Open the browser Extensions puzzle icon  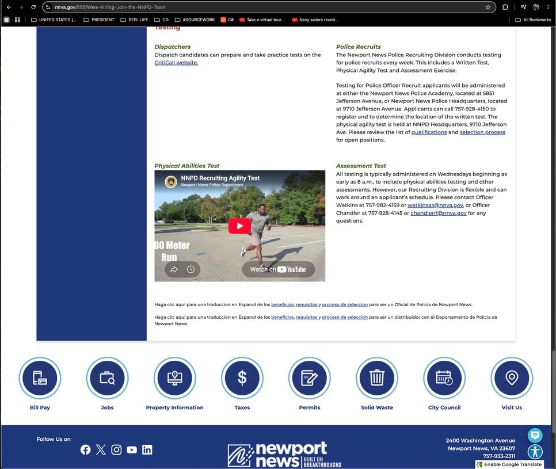tap(505, 7)
